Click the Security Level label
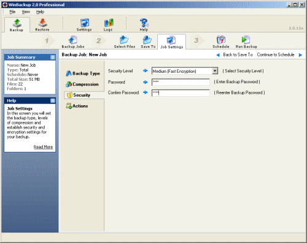 [120, 71]
